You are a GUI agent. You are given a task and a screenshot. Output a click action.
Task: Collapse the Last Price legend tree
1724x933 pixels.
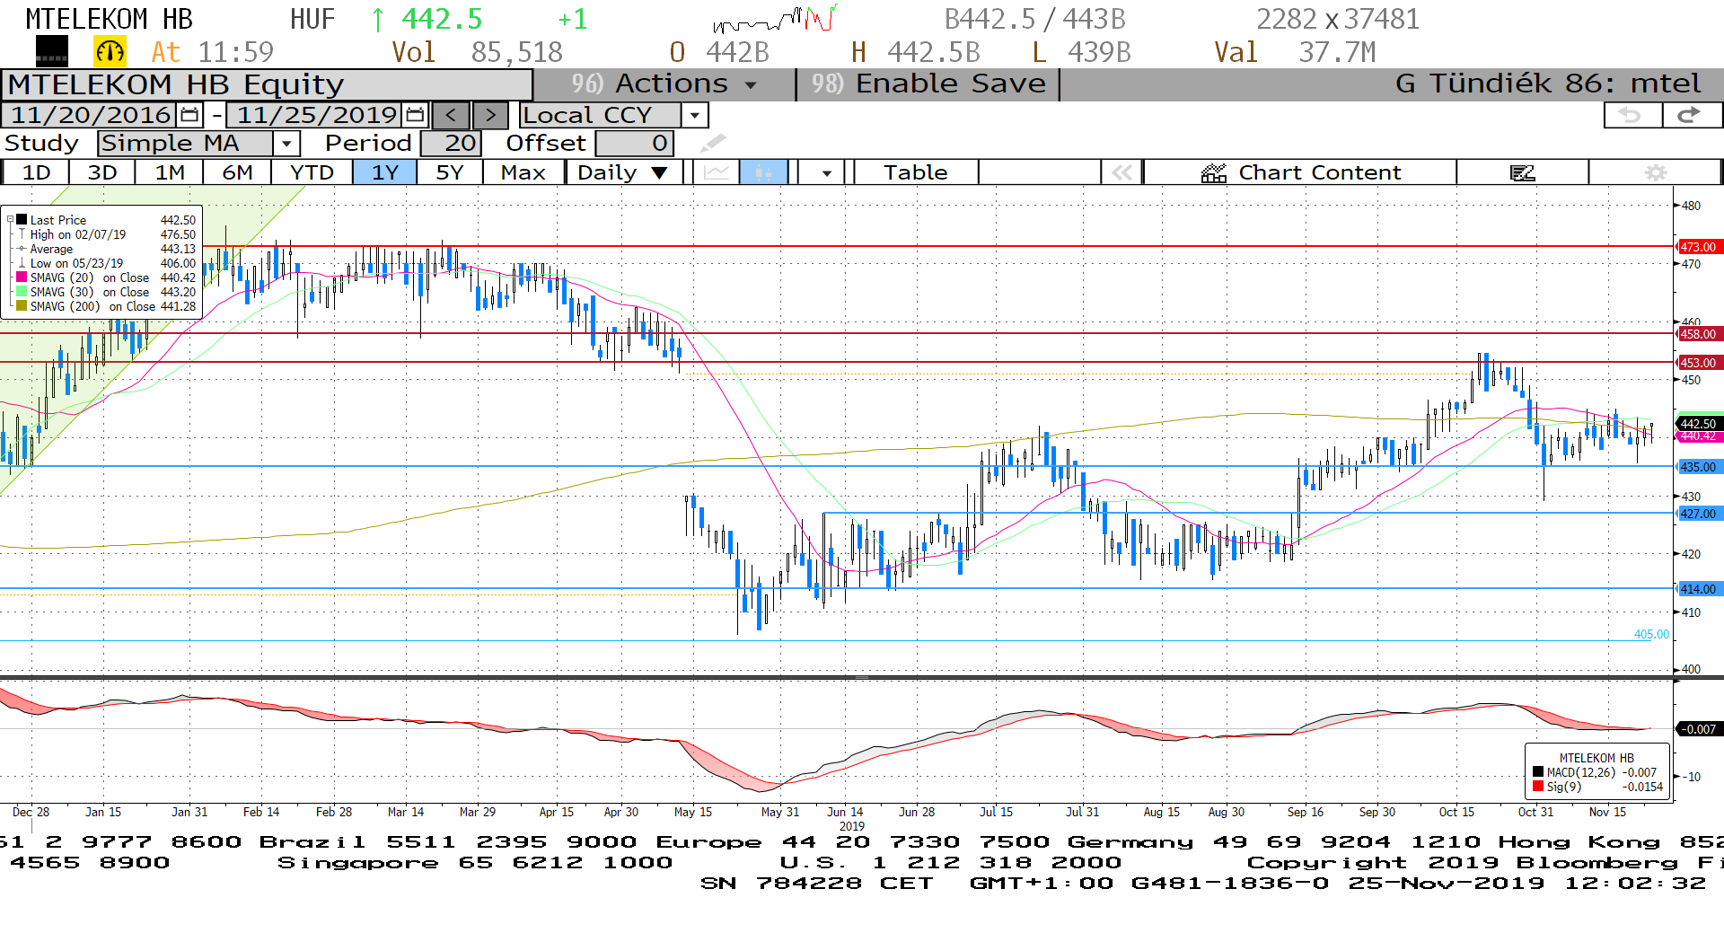point(10,220)
